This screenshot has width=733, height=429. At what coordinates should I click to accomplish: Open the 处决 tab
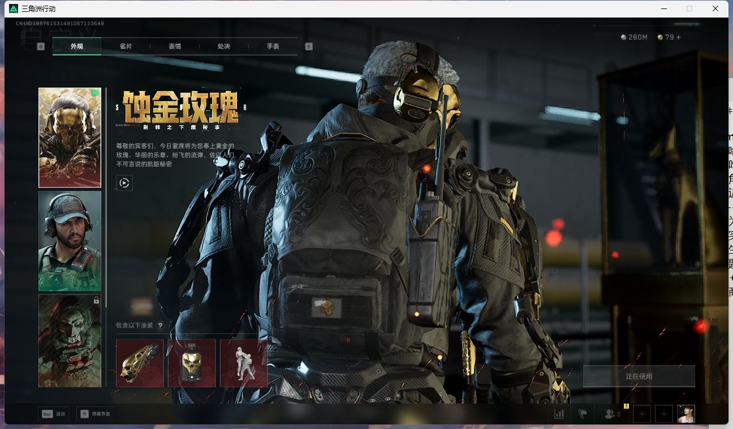pyautogui.click(x=224, y=46)
